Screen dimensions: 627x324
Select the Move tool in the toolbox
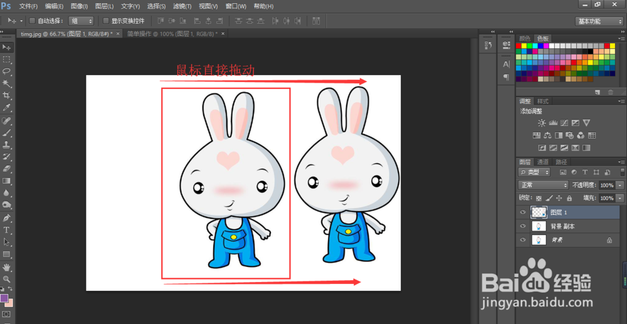click(x=6, y=47)
